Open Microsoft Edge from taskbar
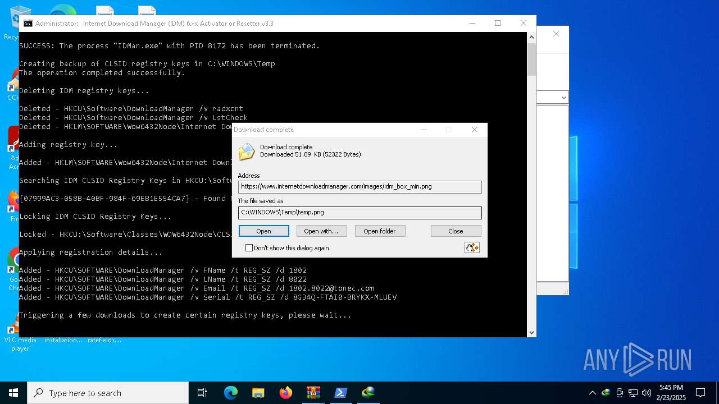Image resolution: width=719 pixels, height=404 pixels. click(x=231, y=393)
